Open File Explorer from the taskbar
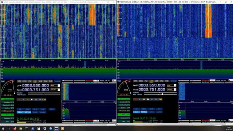 [21, 128]
